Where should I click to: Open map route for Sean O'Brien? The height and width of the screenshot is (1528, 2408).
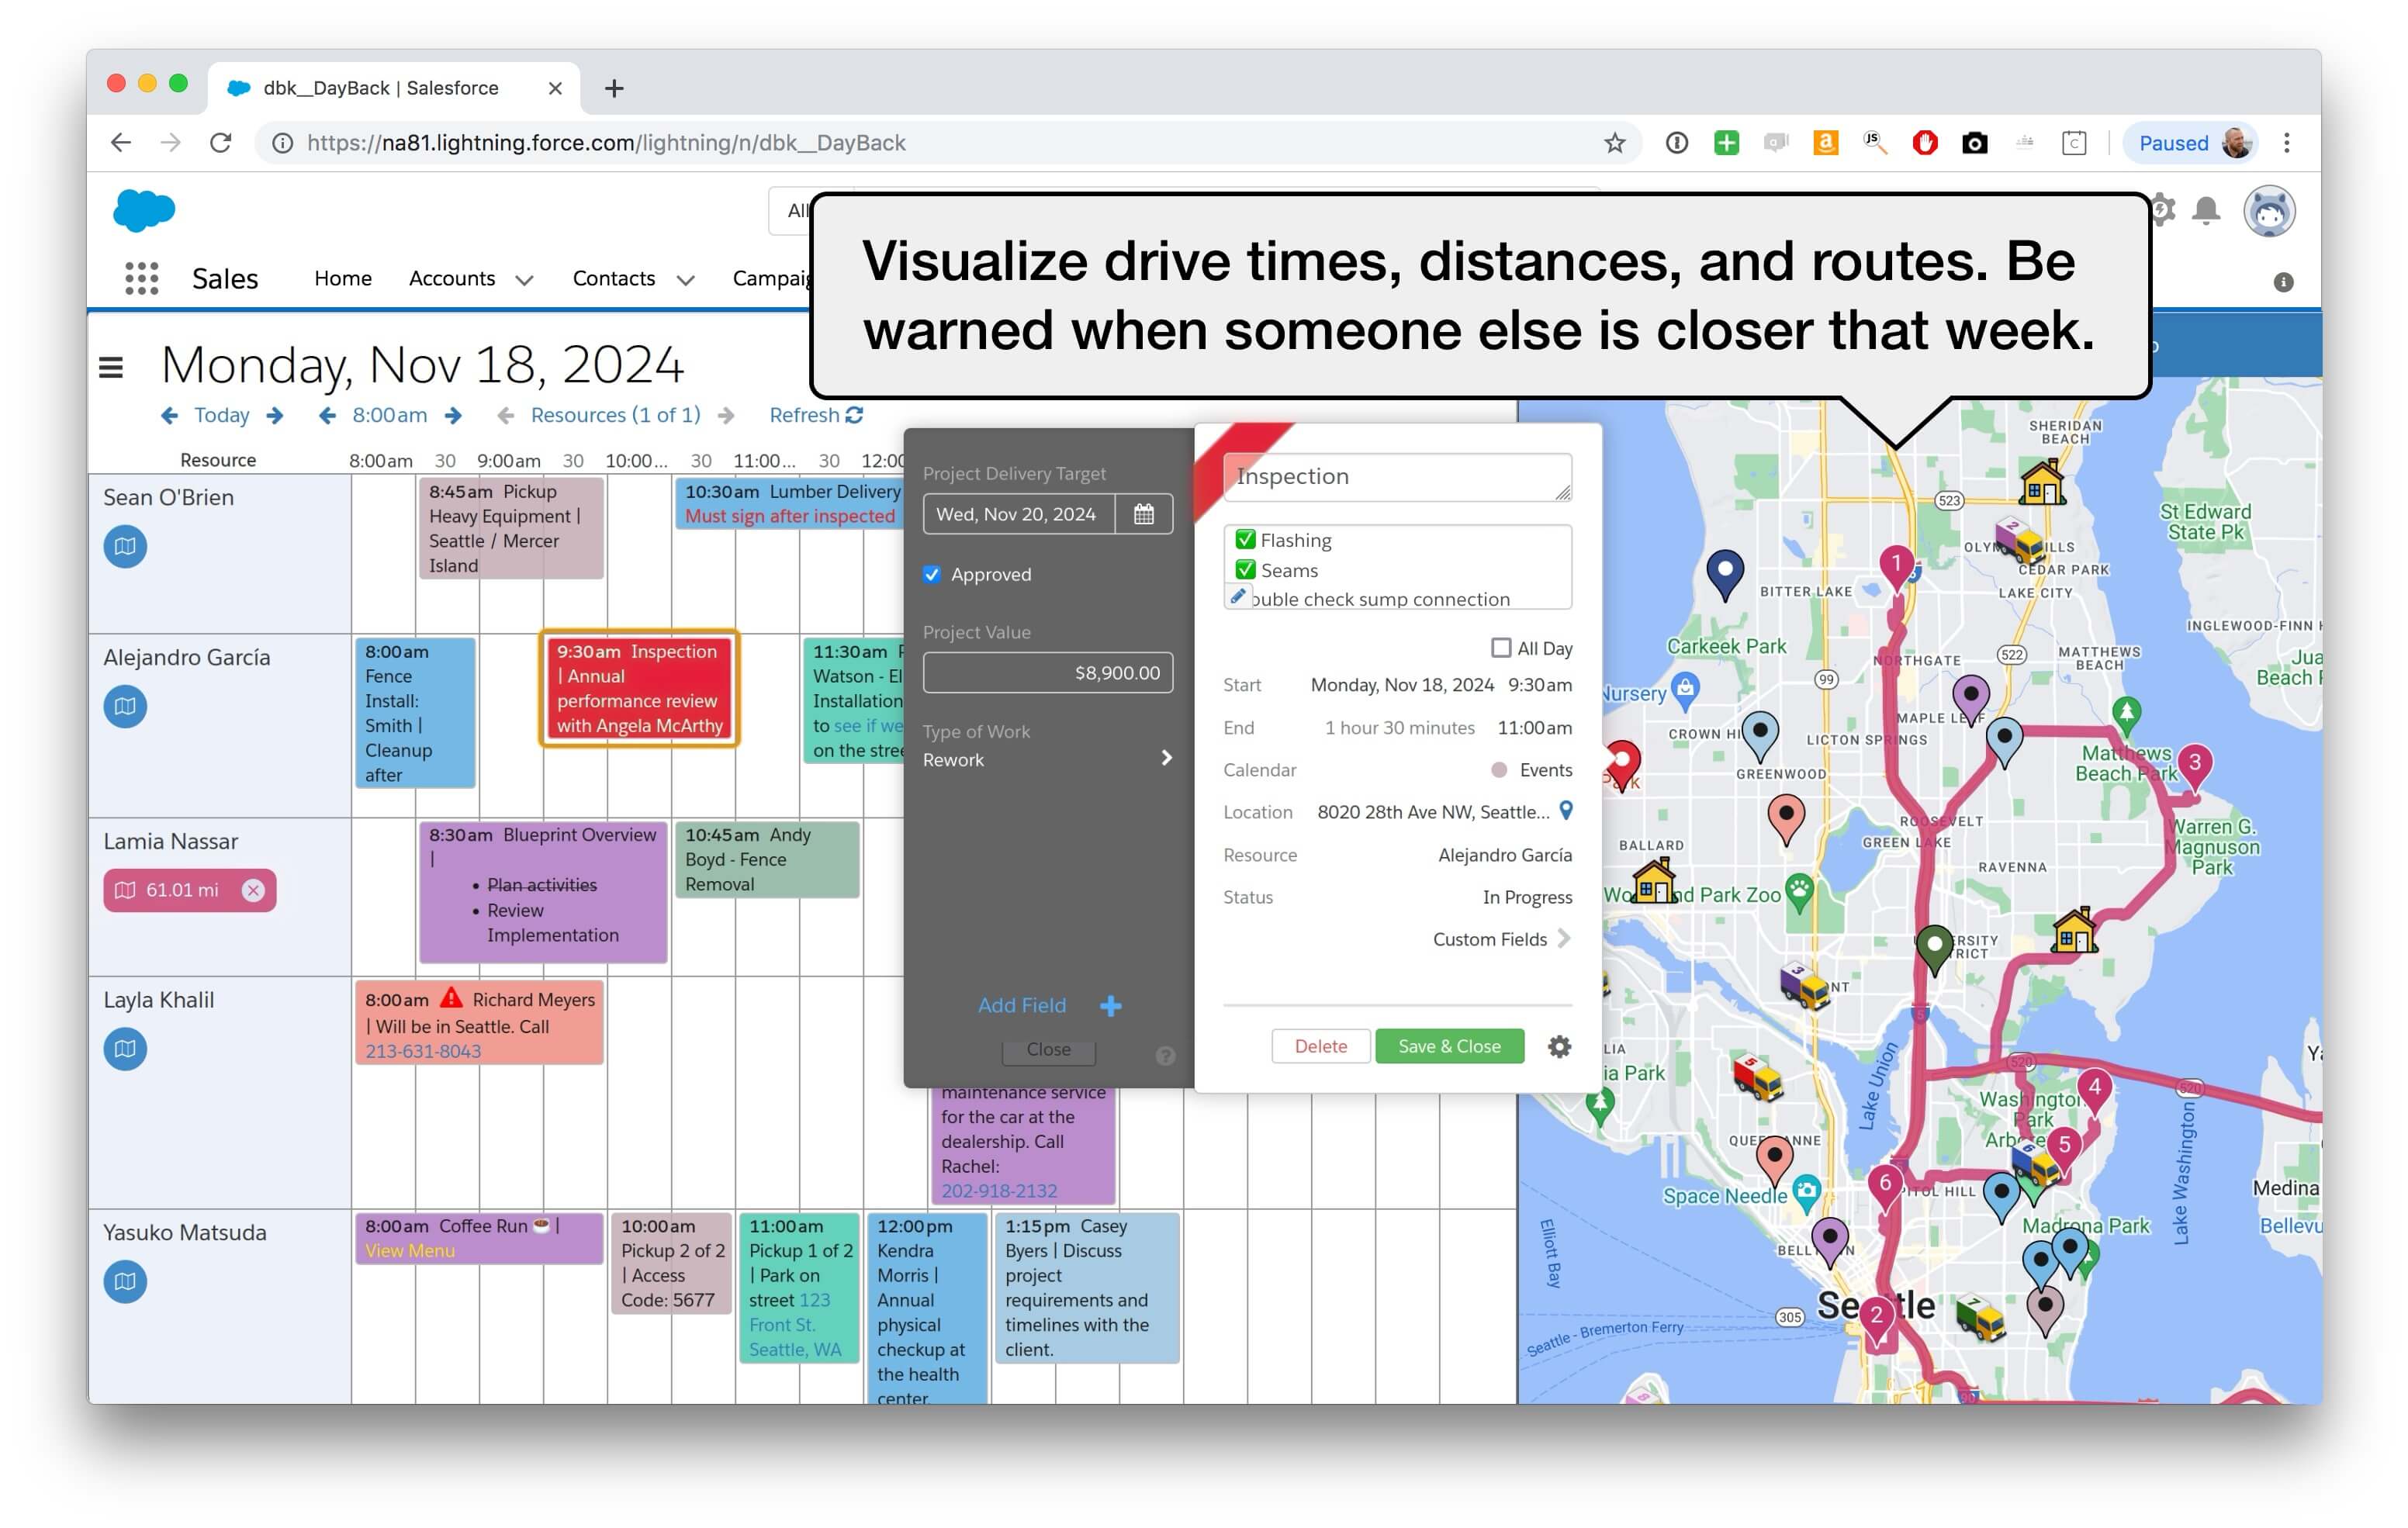pos(125,547)
